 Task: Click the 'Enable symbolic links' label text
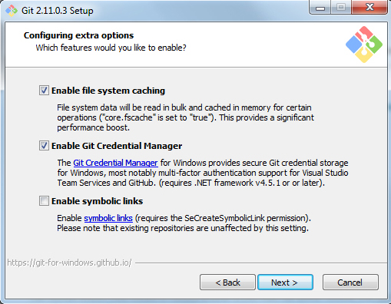pos(98,201)
